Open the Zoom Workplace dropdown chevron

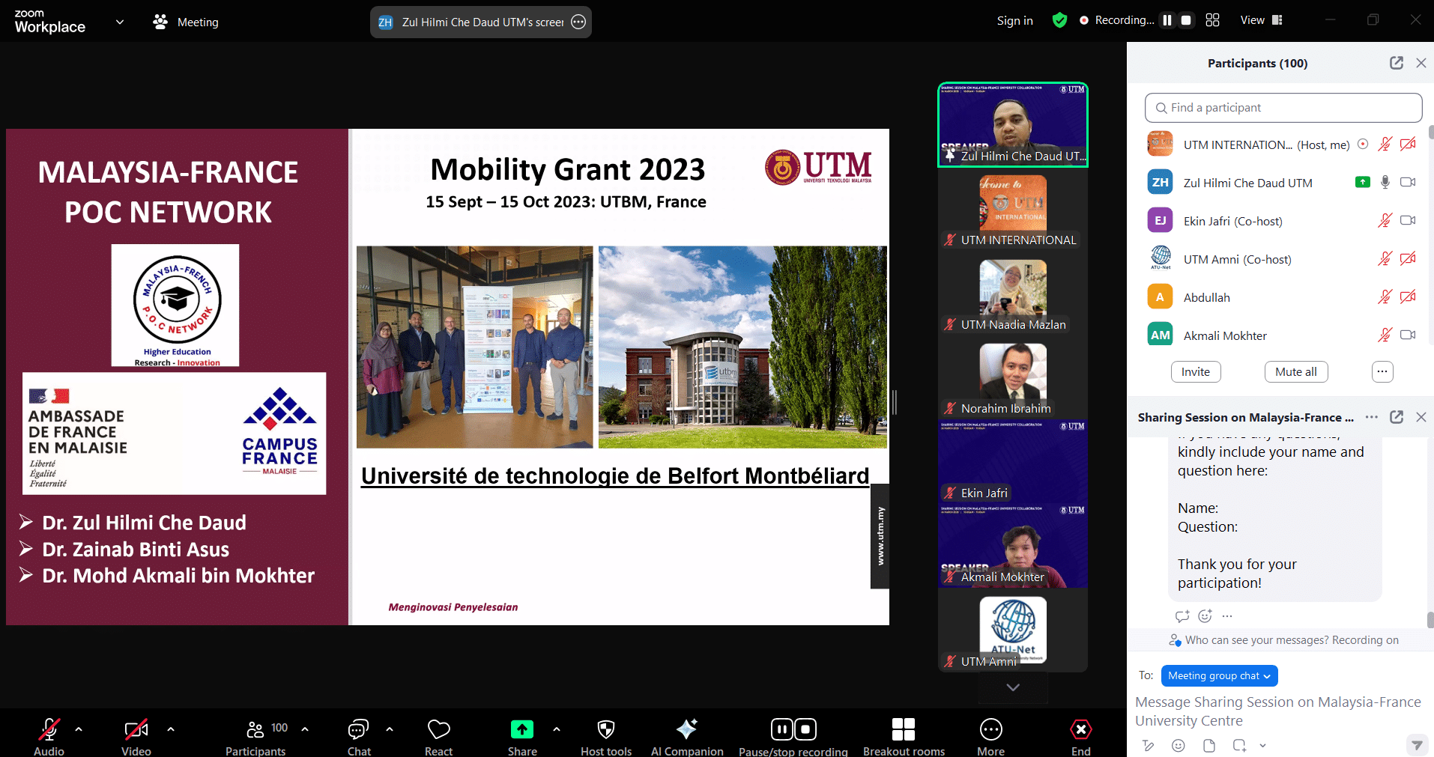point(120,22)
